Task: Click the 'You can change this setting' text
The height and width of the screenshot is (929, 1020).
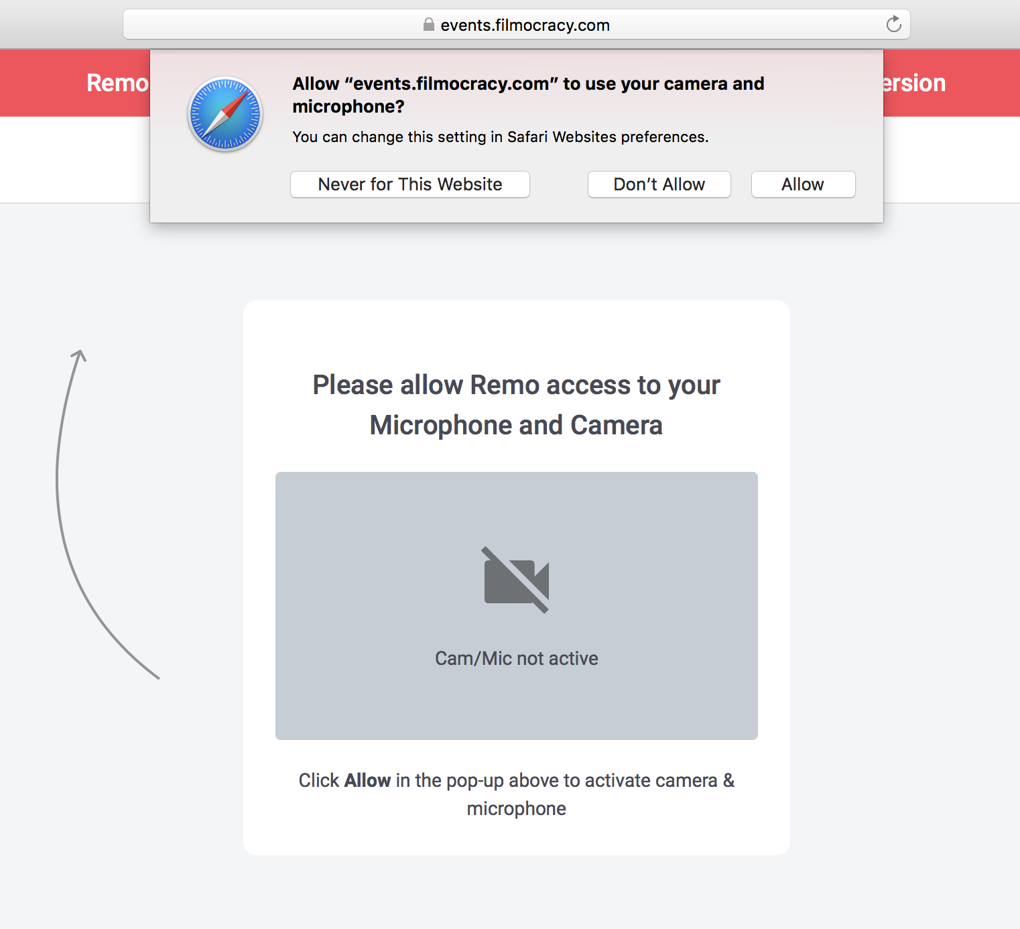Action: pos(500,137)
